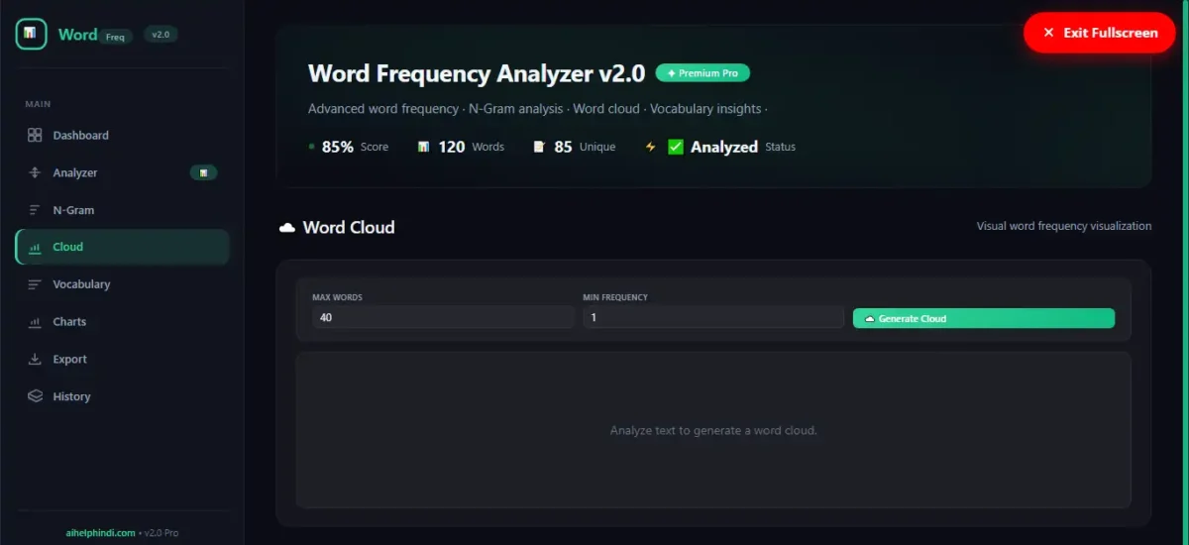
Task: Click the N-Gram list icon
Action: point(35,210)
